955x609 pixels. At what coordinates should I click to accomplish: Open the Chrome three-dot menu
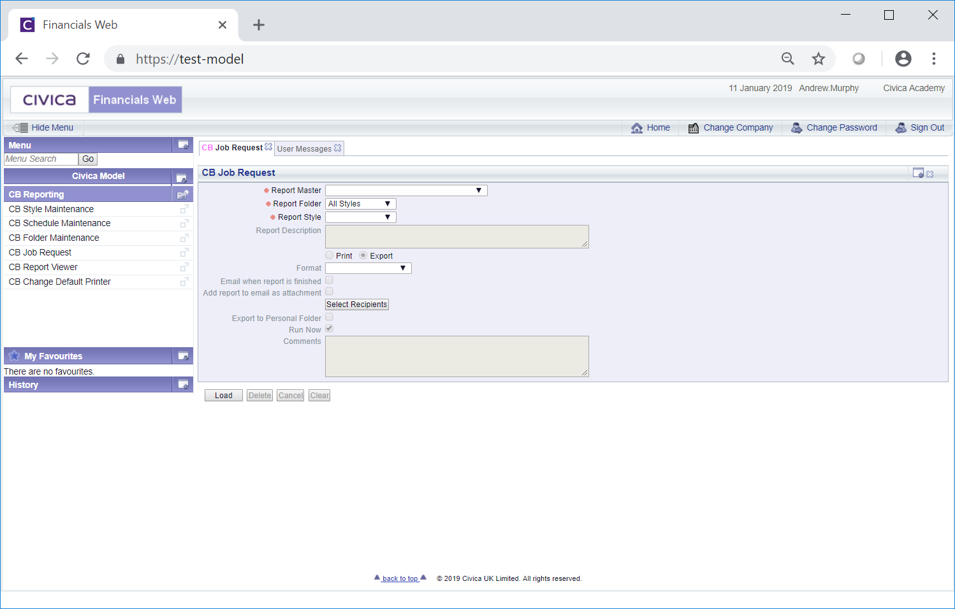click(x=934, y=59)
